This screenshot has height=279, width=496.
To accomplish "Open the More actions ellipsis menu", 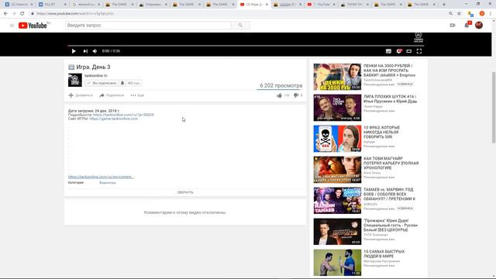I will click(x=137, y=95).
